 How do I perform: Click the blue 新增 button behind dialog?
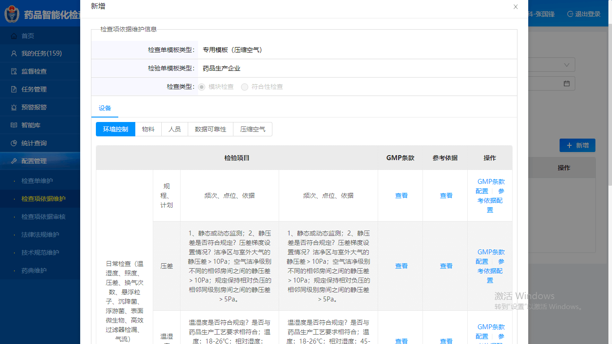[578, 145]
